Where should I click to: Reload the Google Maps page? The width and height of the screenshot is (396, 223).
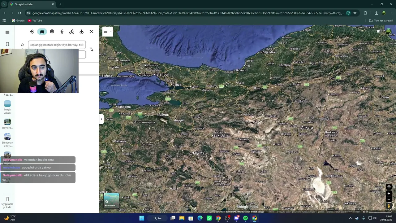tap(19, 13)
